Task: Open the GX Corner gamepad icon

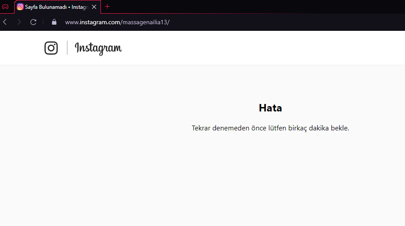Action: [5, 7]
